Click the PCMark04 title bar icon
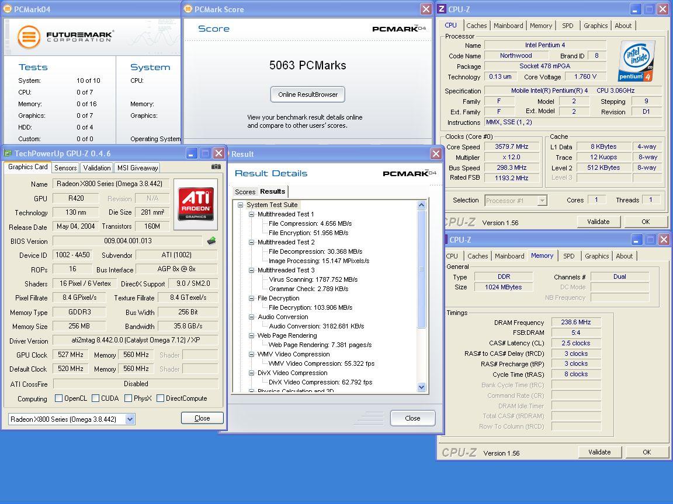The width and height of the screenshot is (673, 504). (x=7, y=9)
